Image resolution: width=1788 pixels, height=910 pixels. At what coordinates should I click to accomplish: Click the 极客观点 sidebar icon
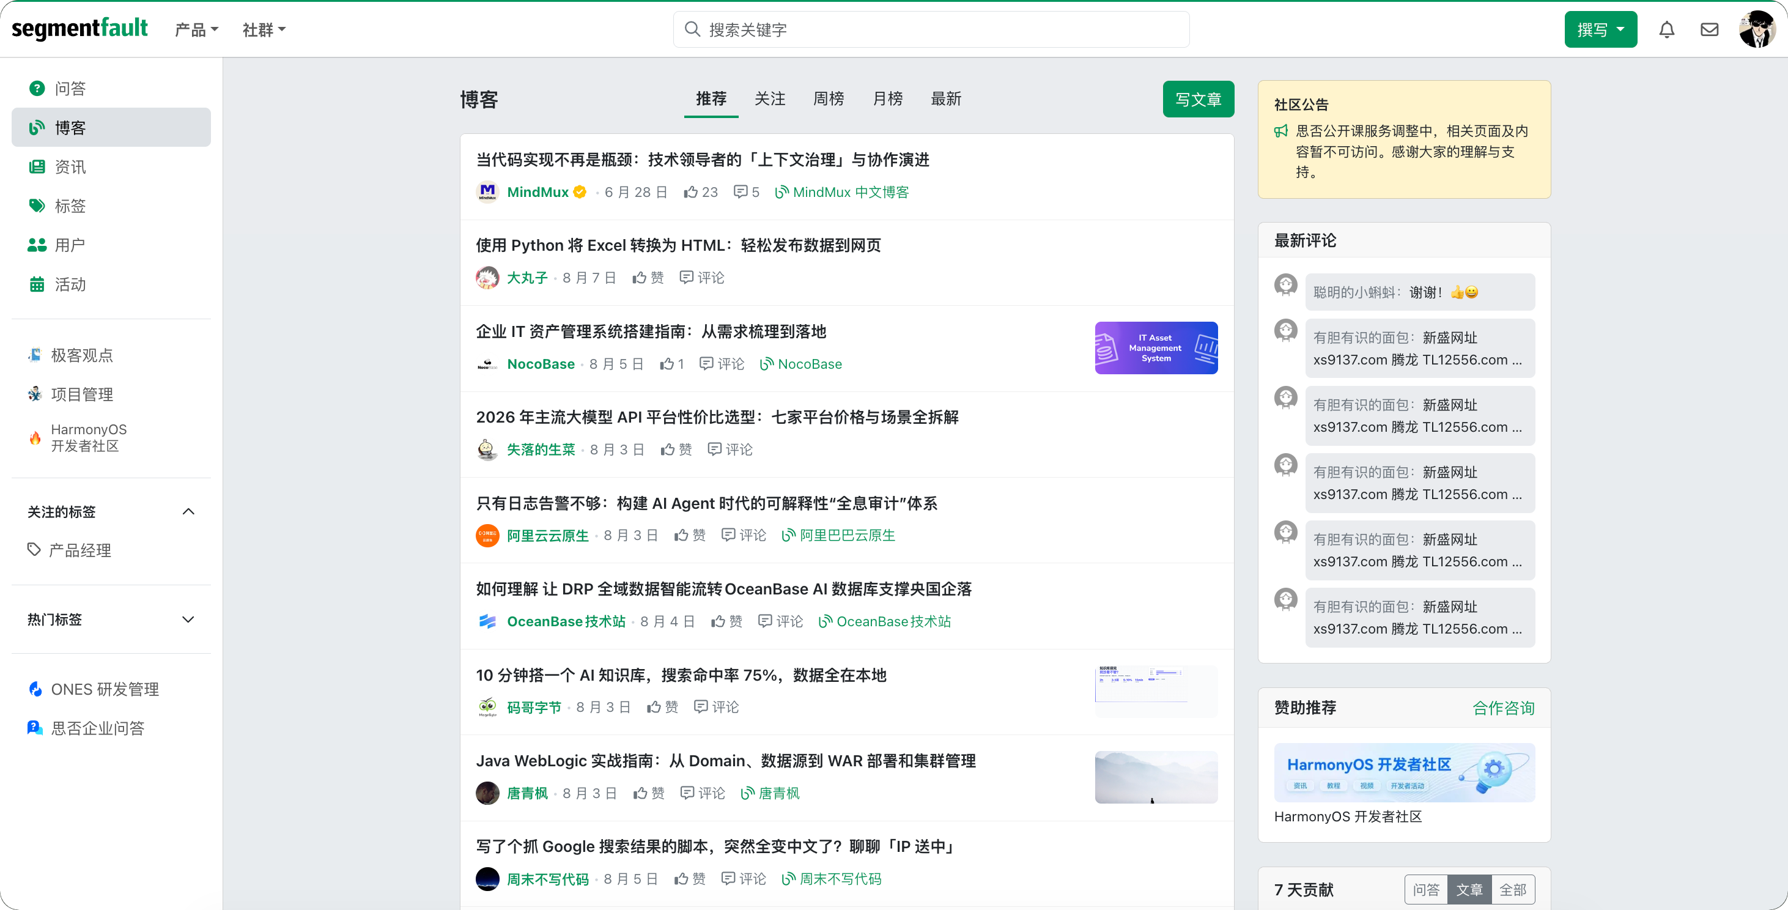coord(35,355)
